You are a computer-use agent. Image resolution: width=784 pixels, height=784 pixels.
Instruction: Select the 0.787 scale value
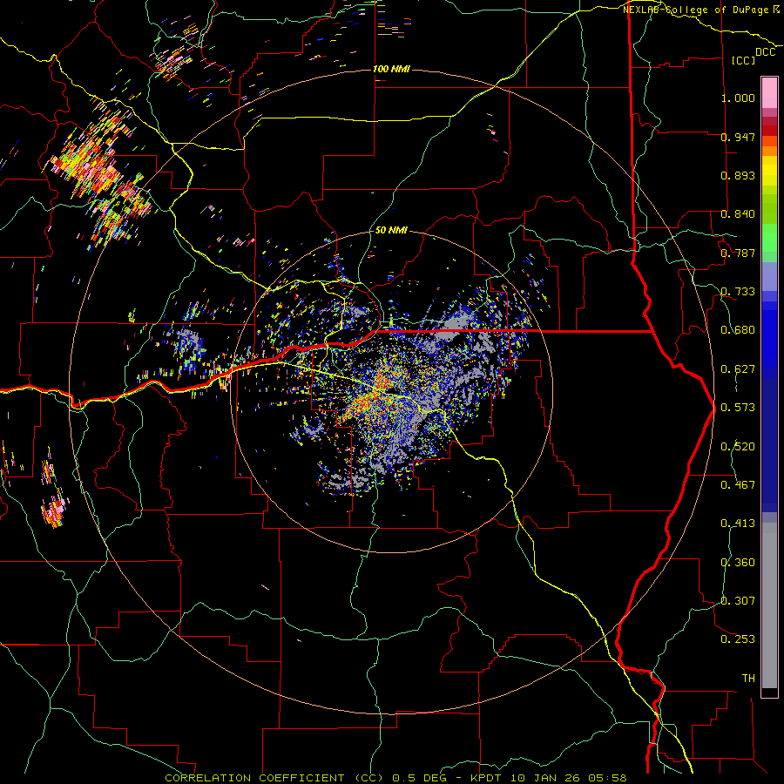pos(738,253)
